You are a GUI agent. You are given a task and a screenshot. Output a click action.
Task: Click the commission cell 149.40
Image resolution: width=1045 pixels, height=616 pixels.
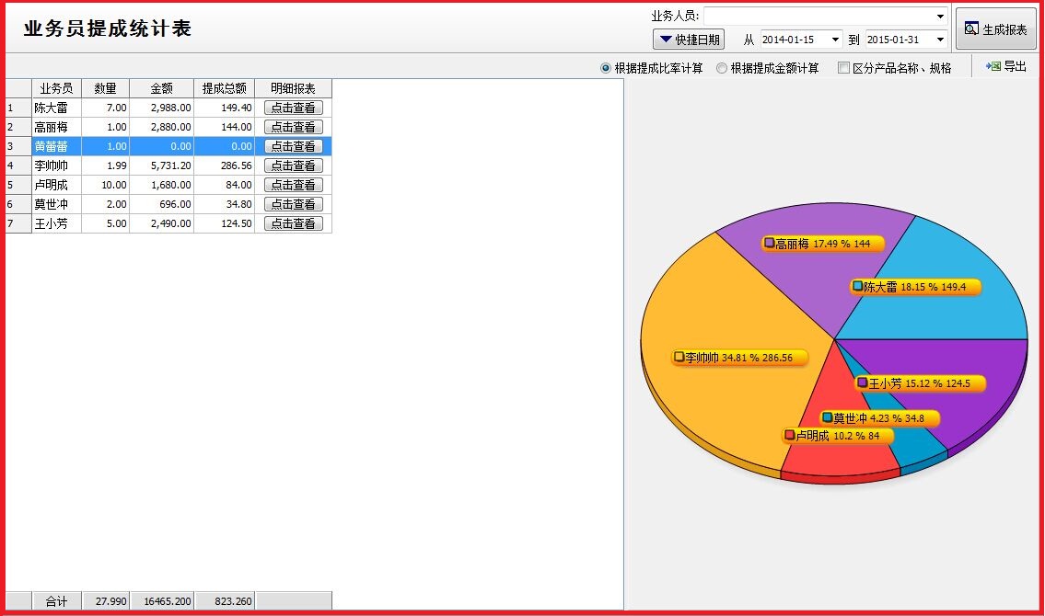tap(224, 108)
